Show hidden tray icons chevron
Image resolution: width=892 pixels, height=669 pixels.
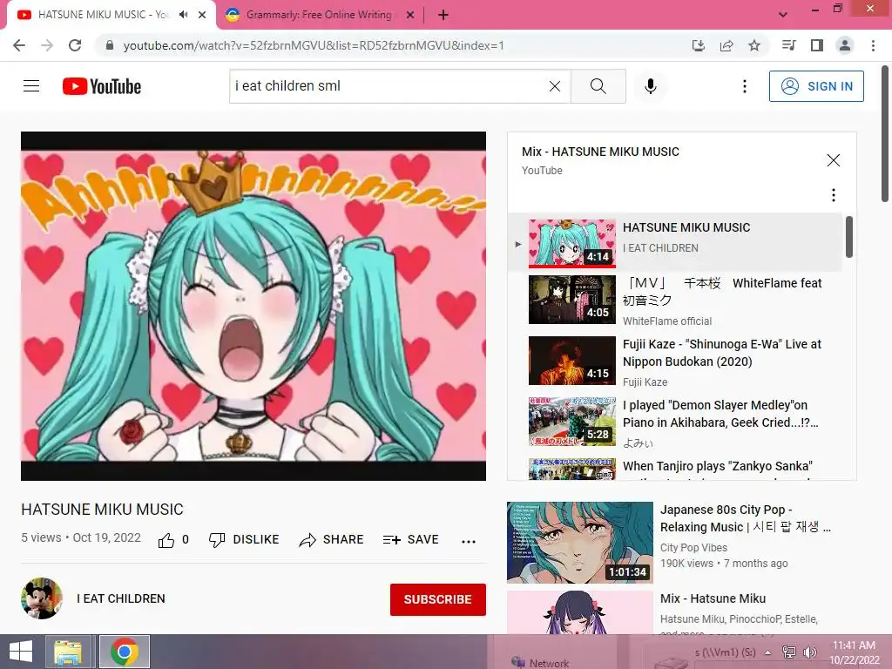click(768, 652)
